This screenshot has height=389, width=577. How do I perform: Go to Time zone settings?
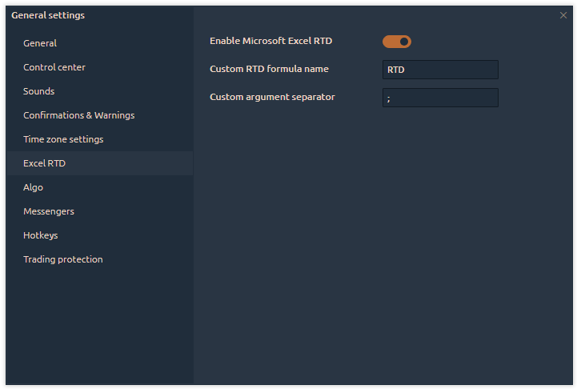tap(63, 139)
